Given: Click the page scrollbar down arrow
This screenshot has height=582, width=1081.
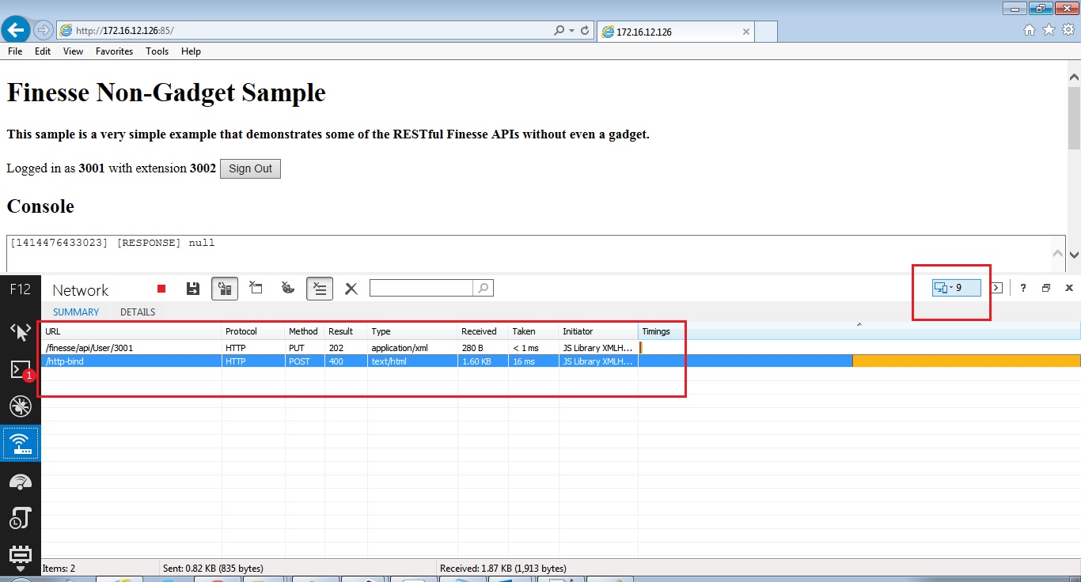Looking at the screenshot, I should pos(1074,255).
